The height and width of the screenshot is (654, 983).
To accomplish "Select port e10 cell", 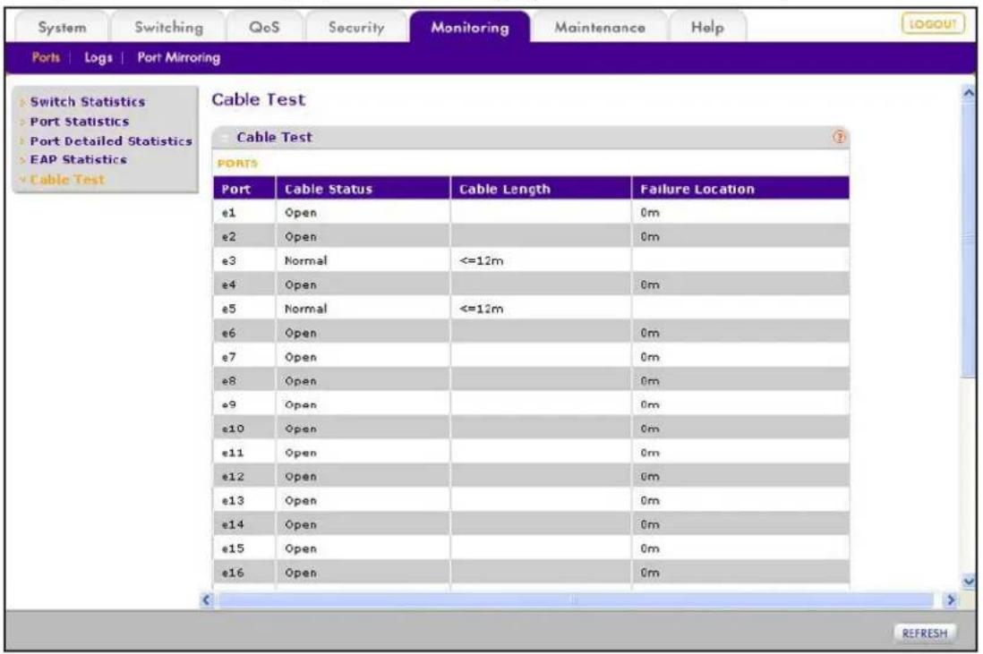I will [x=244, y=429].
